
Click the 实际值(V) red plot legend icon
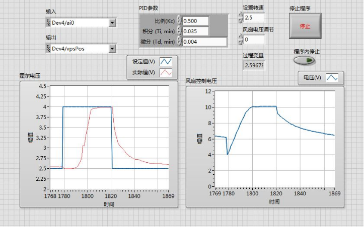(x=166, y=73)
